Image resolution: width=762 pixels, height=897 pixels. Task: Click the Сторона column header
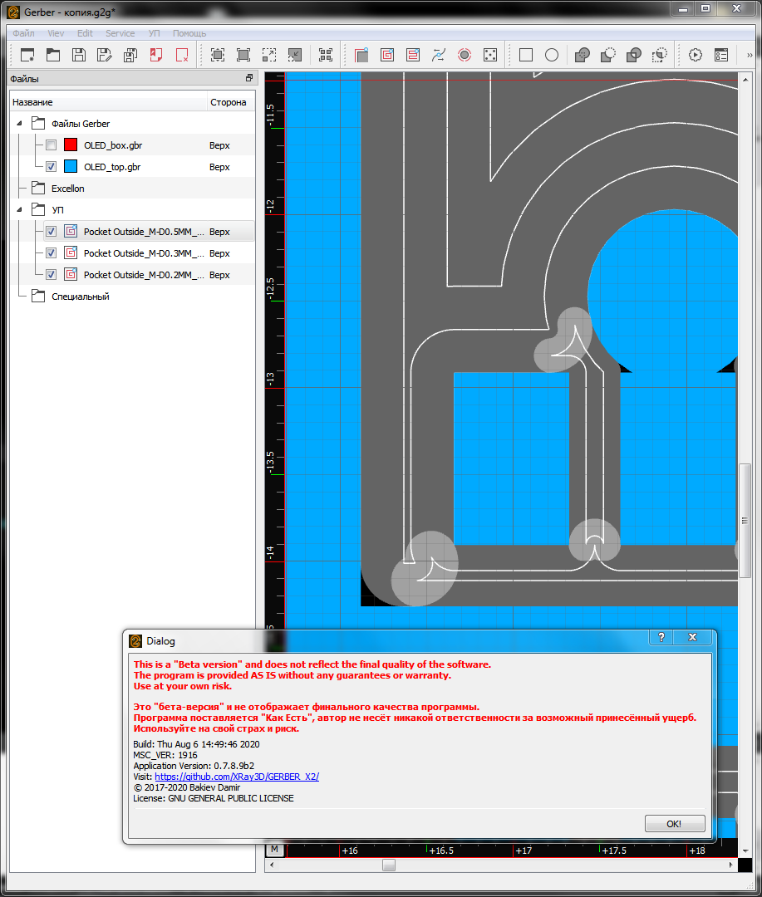(230, 102)
